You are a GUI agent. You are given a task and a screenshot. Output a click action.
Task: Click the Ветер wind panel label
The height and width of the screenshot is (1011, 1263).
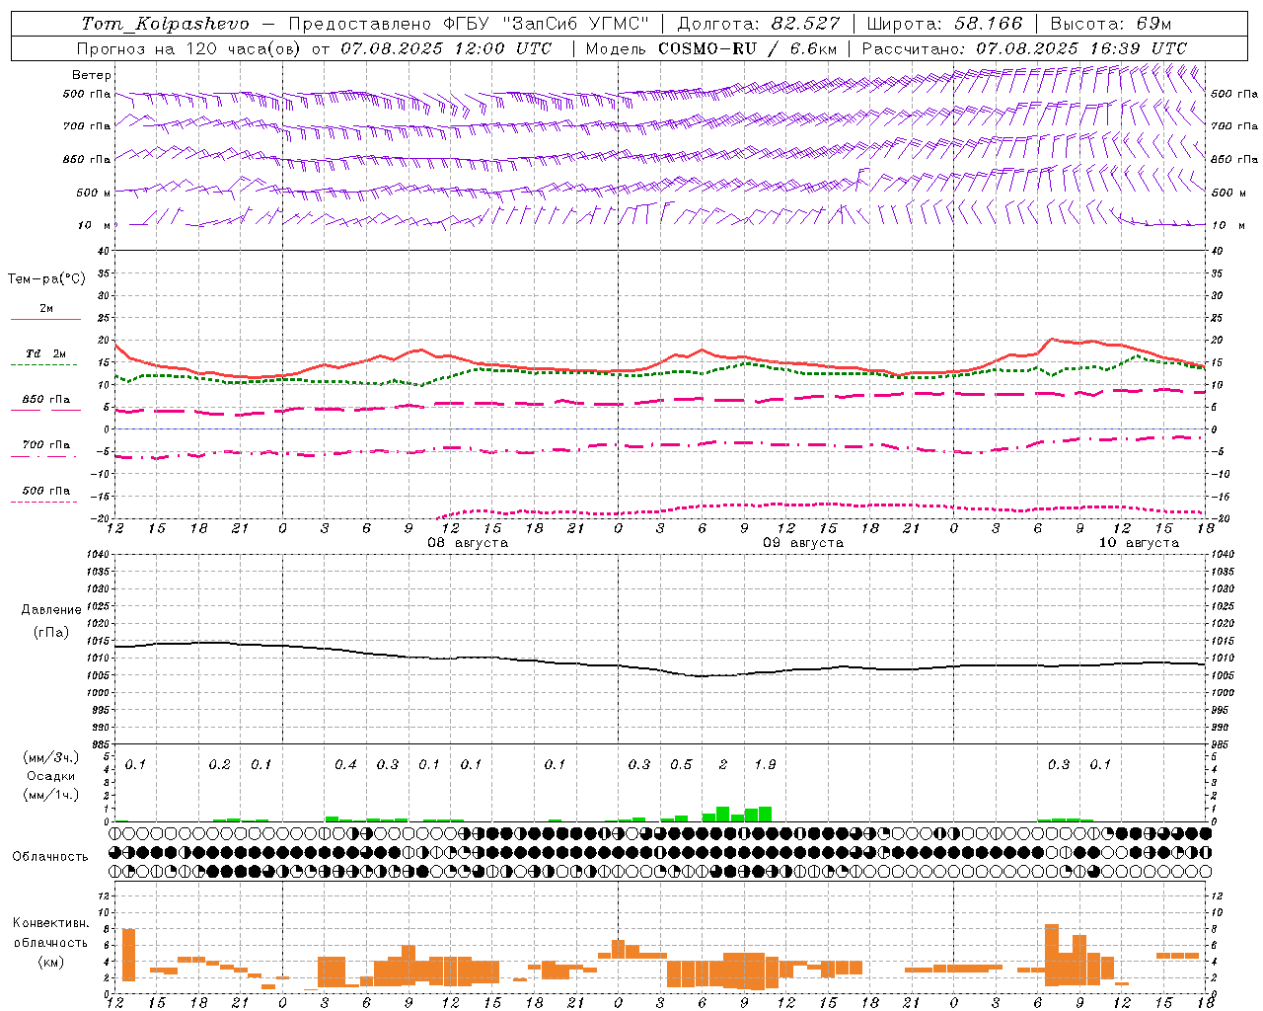point(92,75)
